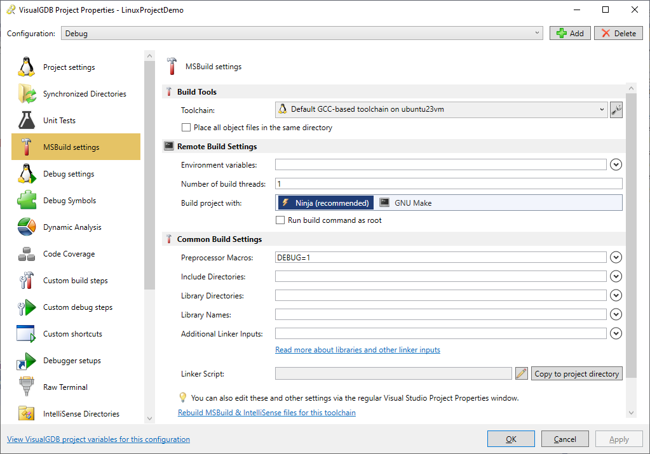Click the Debug settings penguin icon
The width and height of the screenshot is (650, 454).
(26, 173)
